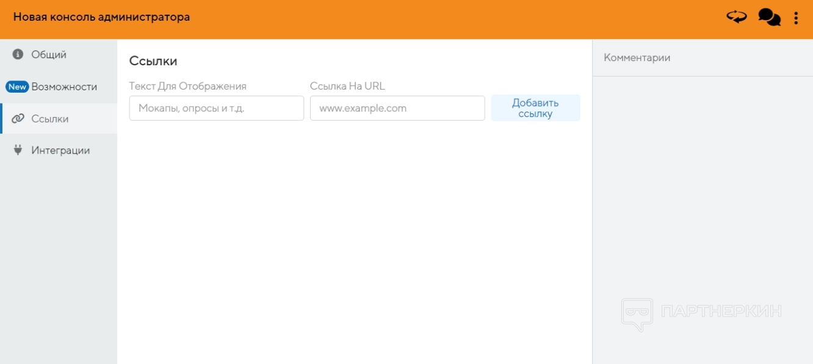Go to the Интеграции tab
Screen dimensions: 813x364
pyautogui.click(x=59, y=150)
